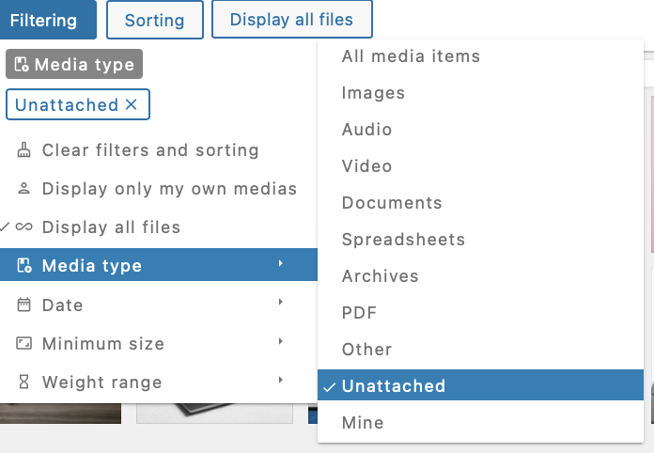Click the image icon beside Minimum size
Image resolution: width=654 pixels, height=453 pixels.
(23, 344)
